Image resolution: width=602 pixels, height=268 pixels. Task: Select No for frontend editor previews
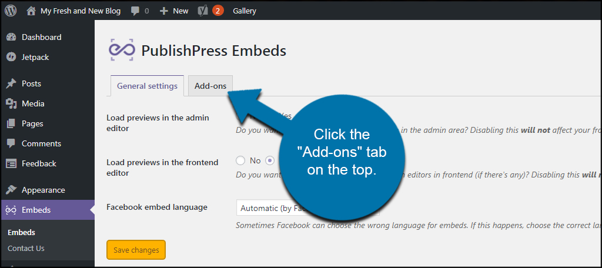(240, 160)
